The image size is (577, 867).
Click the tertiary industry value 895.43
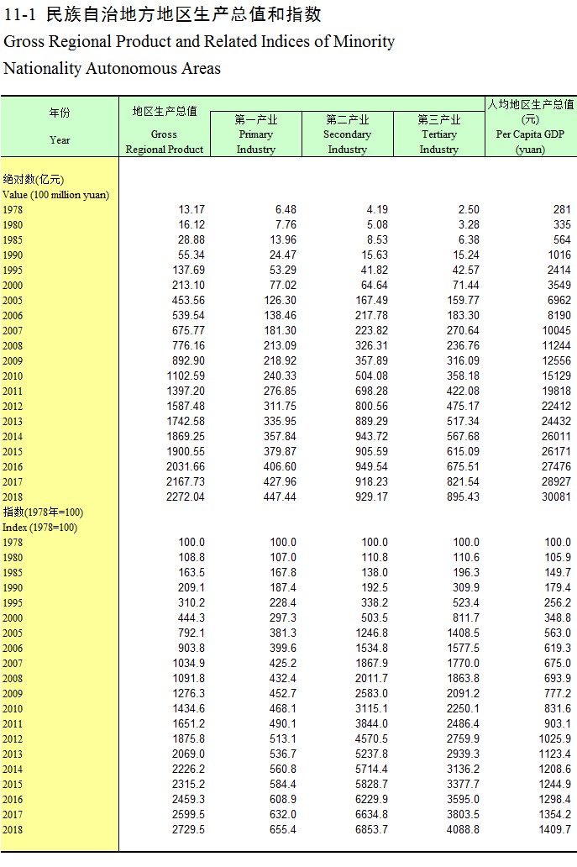click(x=463, y=497)
